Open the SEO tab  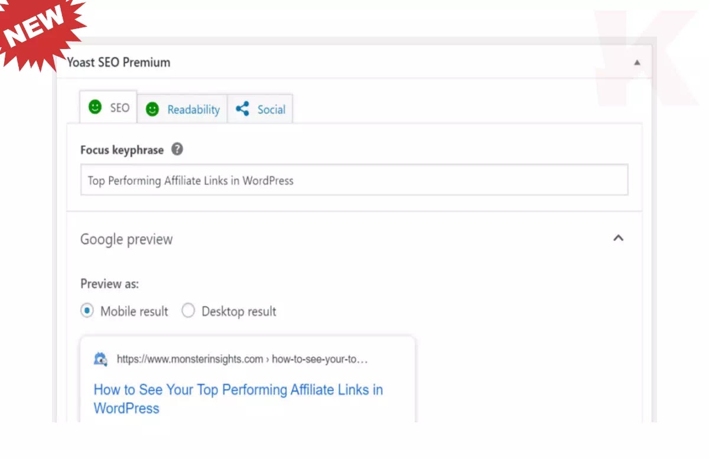pyautogui.click(x=108, y=108)
